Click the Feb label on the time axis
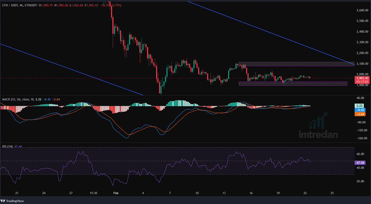Screen dimensions: 371x204 point(116,193)
